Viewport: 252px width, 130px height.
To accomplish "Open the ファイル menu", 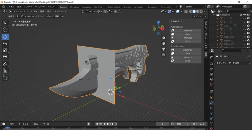I will pos(10,7).
